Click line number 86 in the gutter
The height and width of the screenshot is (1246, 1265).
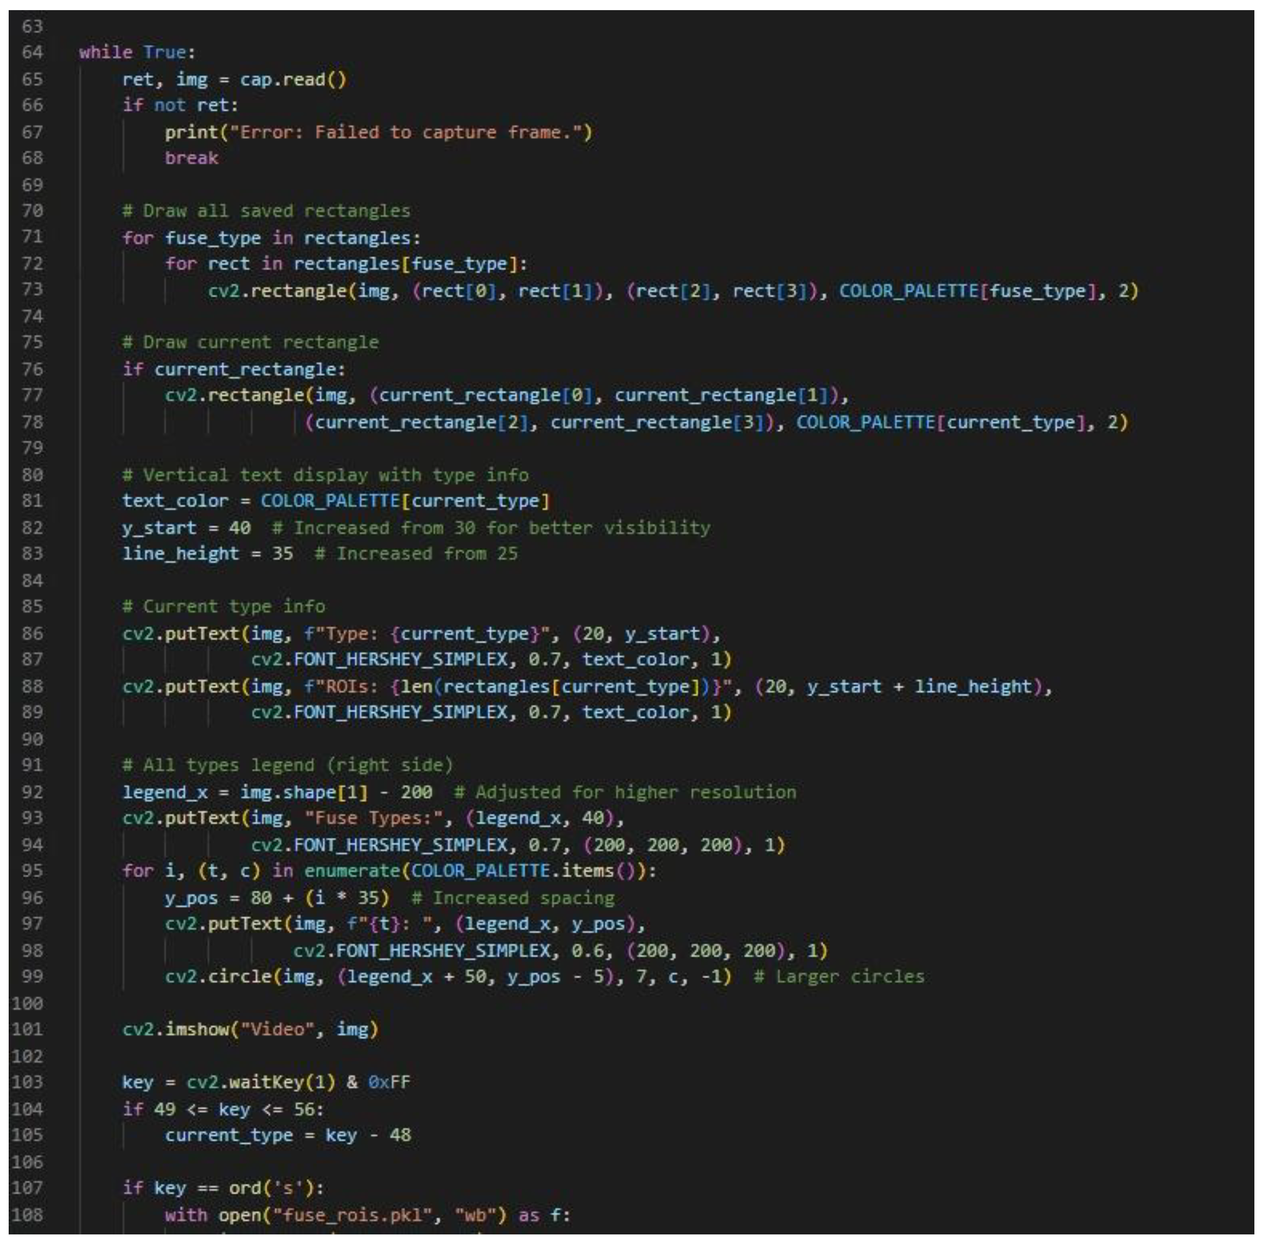point(32,634)
